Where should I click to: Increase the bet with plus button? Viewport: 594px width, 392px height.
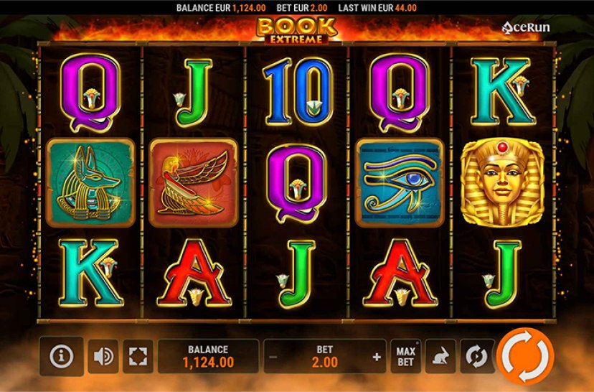pos(377,357)
